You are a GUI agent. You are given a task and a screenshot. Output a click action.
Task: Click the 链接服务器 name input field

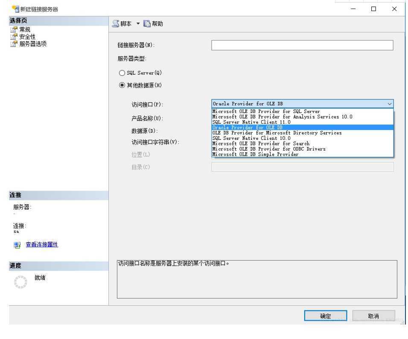click(x=302, y=45)
